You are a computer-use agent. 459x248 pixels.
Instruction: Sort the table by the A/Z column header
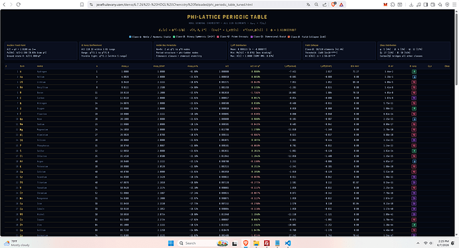[227, 66]
